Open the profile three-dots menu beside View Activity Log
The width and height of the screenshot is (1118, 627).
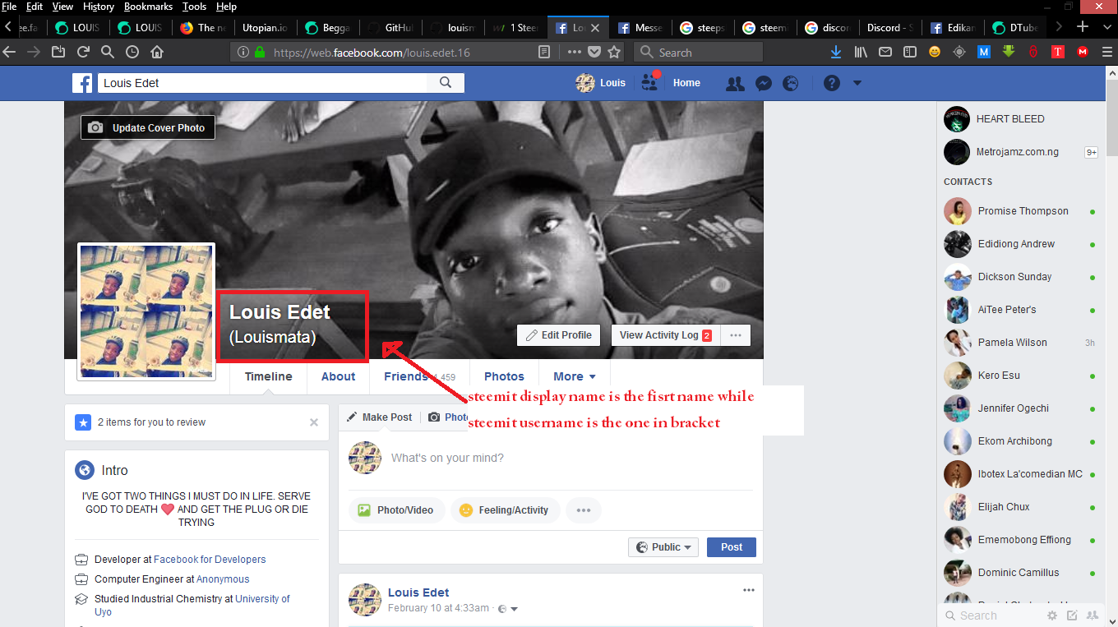[736, 335]
